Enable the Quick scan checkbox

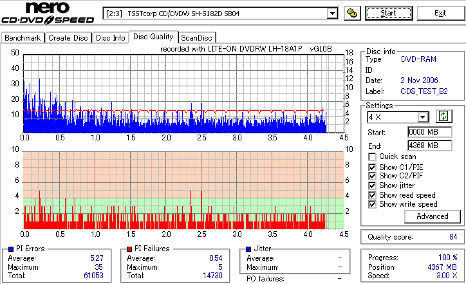(372, 156)
